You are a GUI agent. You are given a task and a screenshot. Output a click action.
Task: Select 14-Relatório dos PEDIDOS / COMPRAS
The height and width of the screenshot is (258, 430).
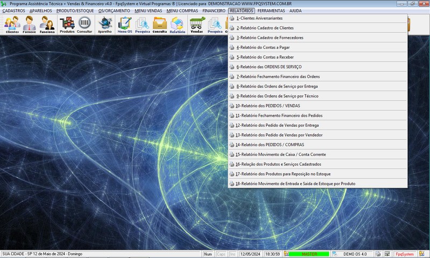(318, 145)
